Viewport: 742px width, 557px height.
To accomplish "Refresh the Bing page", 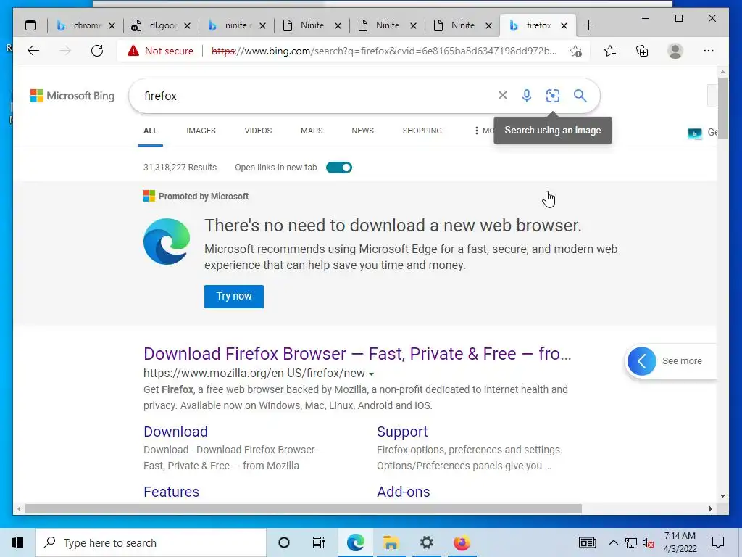I will 97,51.
